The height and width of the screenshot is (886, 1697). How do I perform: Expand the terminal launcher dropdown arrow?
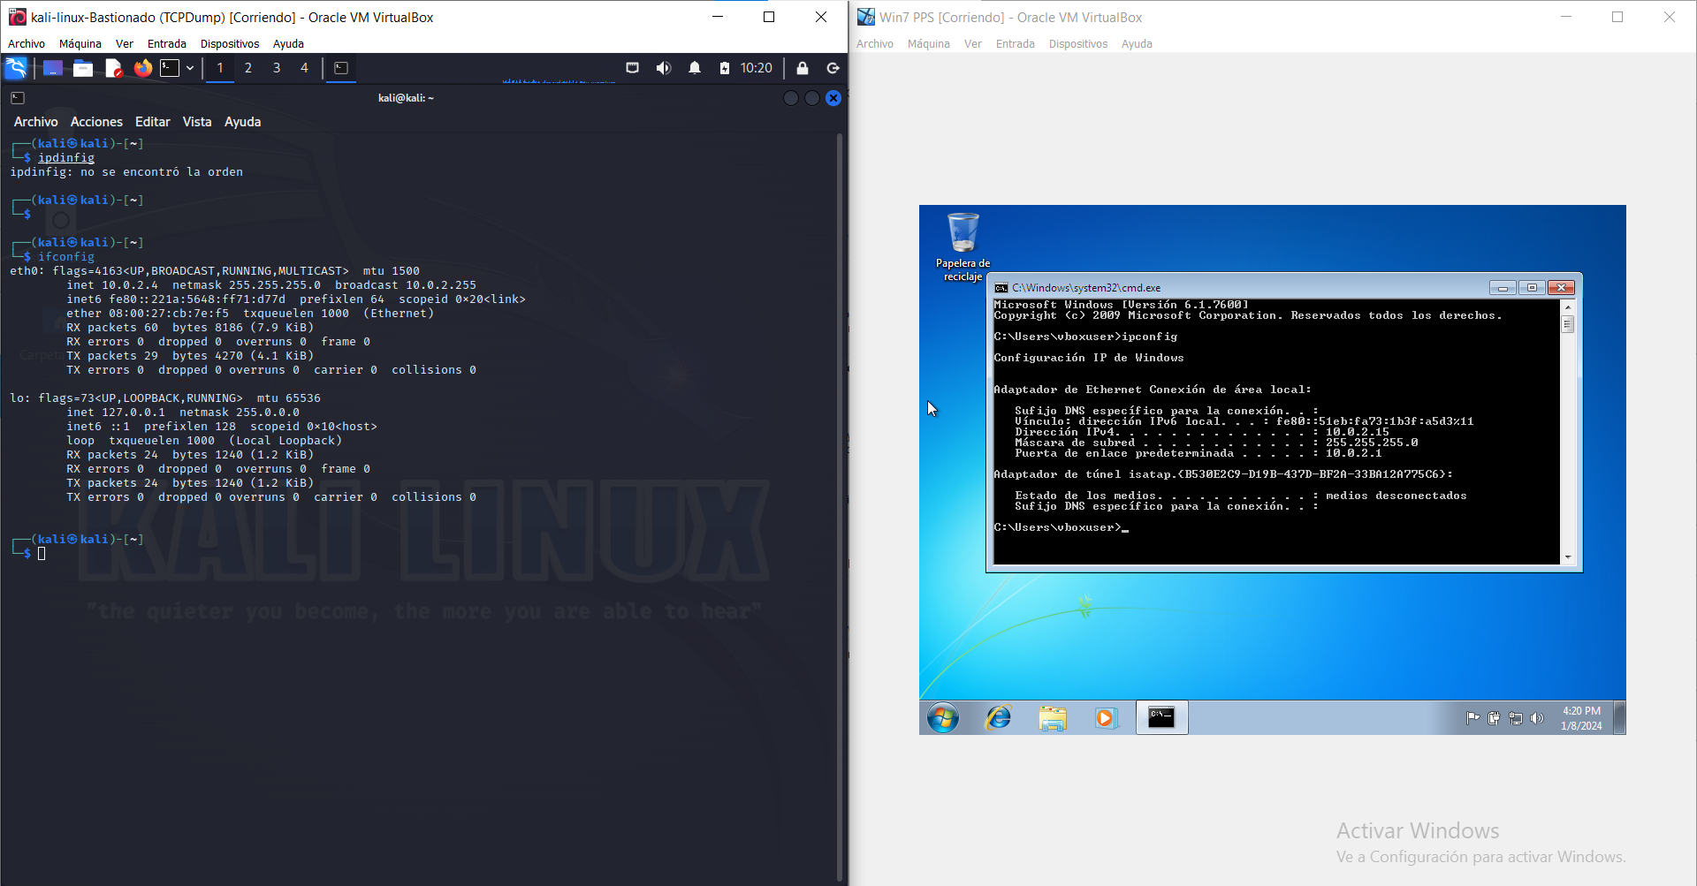click(189, 68)
